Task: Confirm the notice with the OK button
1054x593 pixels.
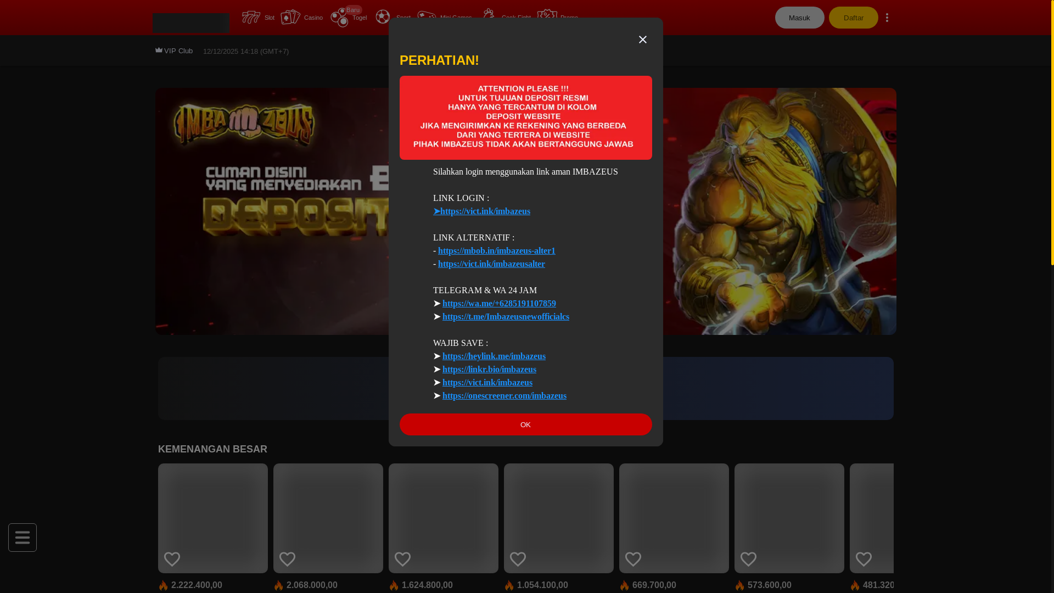Action: [525, 424]
